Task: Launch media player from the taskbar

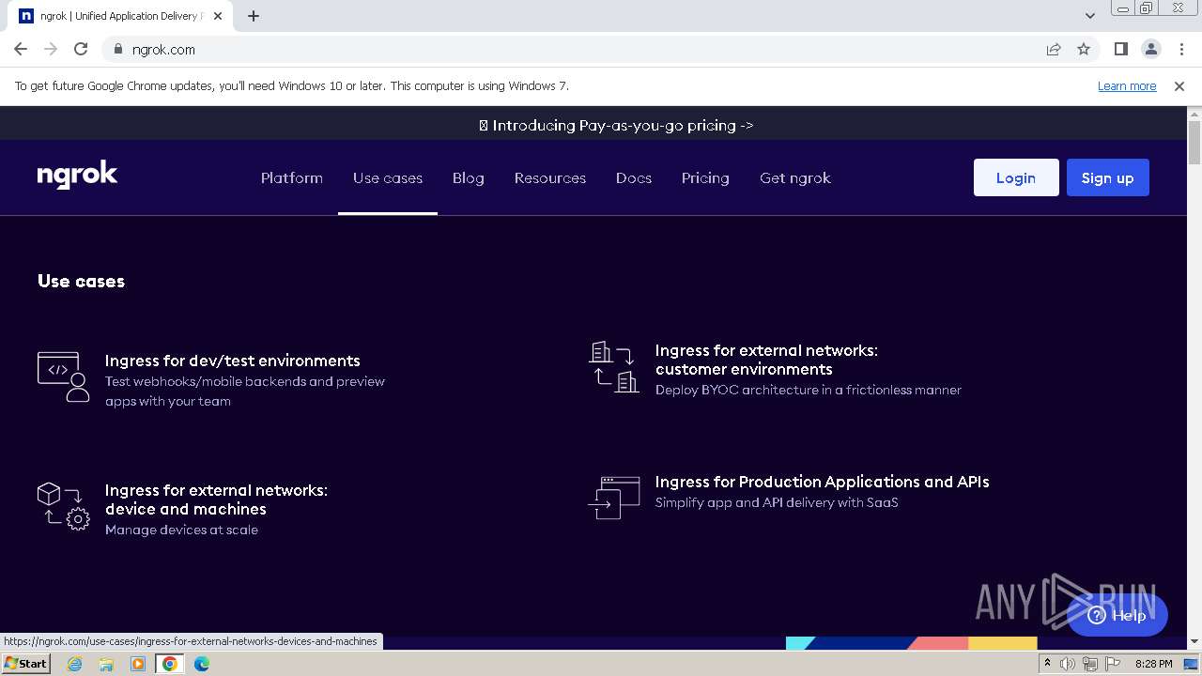Action: (x=138, y=664)
